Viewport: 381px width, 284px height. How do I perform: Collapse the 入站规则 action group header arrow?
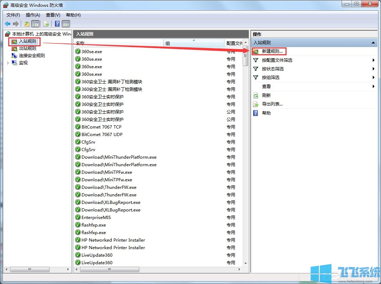[x=373, y=42]
